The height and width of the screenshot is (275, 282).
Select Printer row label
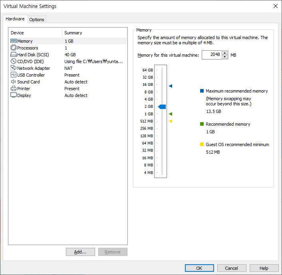pos(24,89)
